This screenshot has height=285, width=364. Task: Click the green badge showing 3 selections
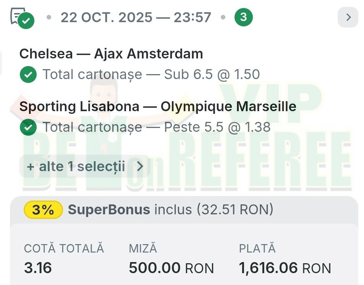(243, 17)
